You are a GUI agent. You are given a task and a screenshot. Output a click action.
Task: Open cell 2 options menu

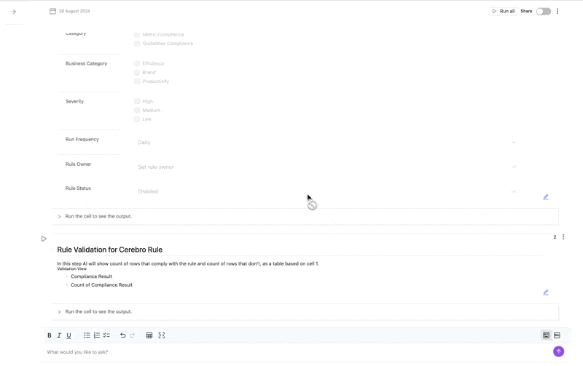(563, 237)
